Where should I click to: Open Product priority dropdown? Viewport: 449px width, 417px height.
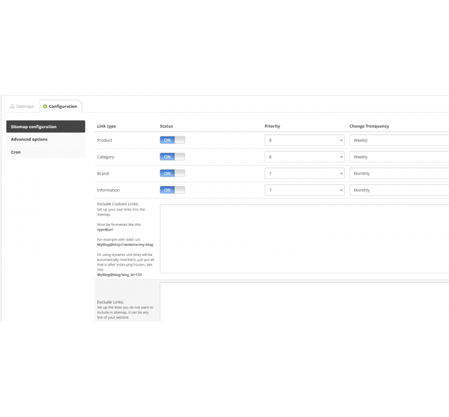point(305,140)
